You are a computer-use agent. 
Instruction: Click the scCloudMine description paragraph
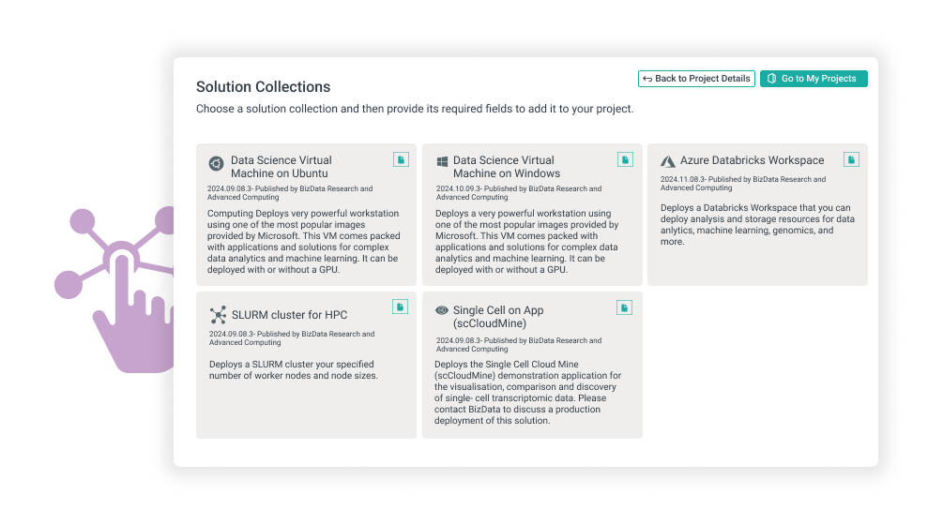pos(528,393)
